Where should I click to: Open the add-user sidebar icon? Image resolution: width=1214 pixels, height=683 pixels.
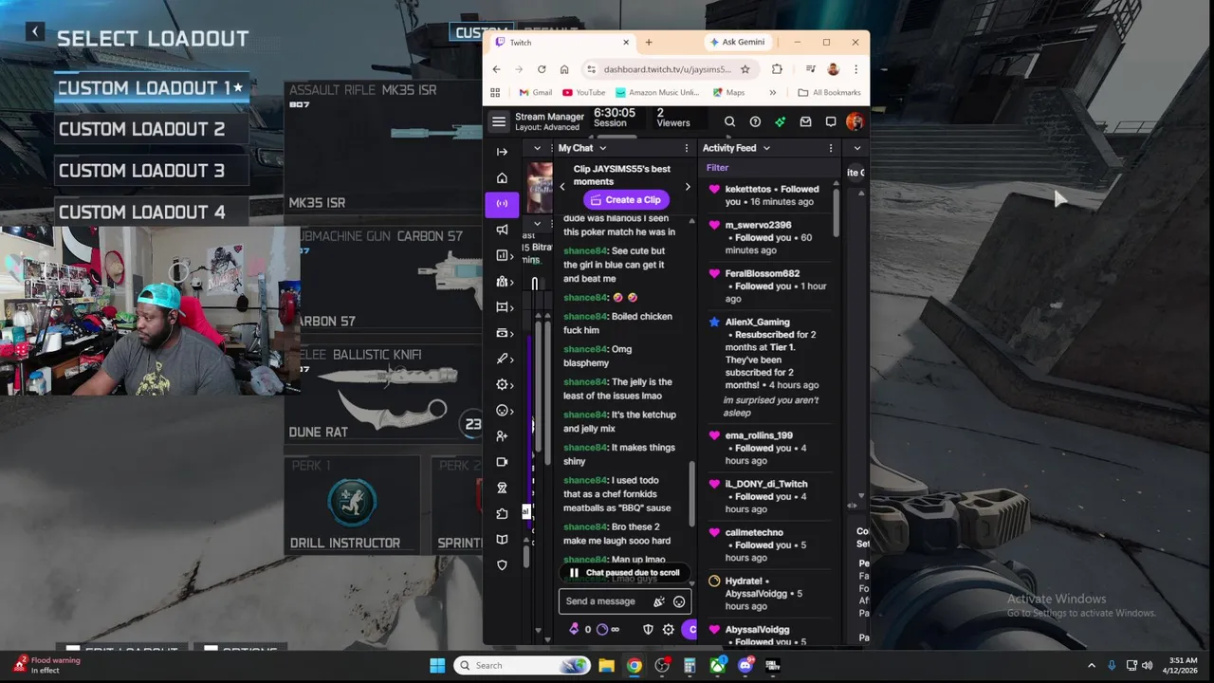(x=502, y=436)
